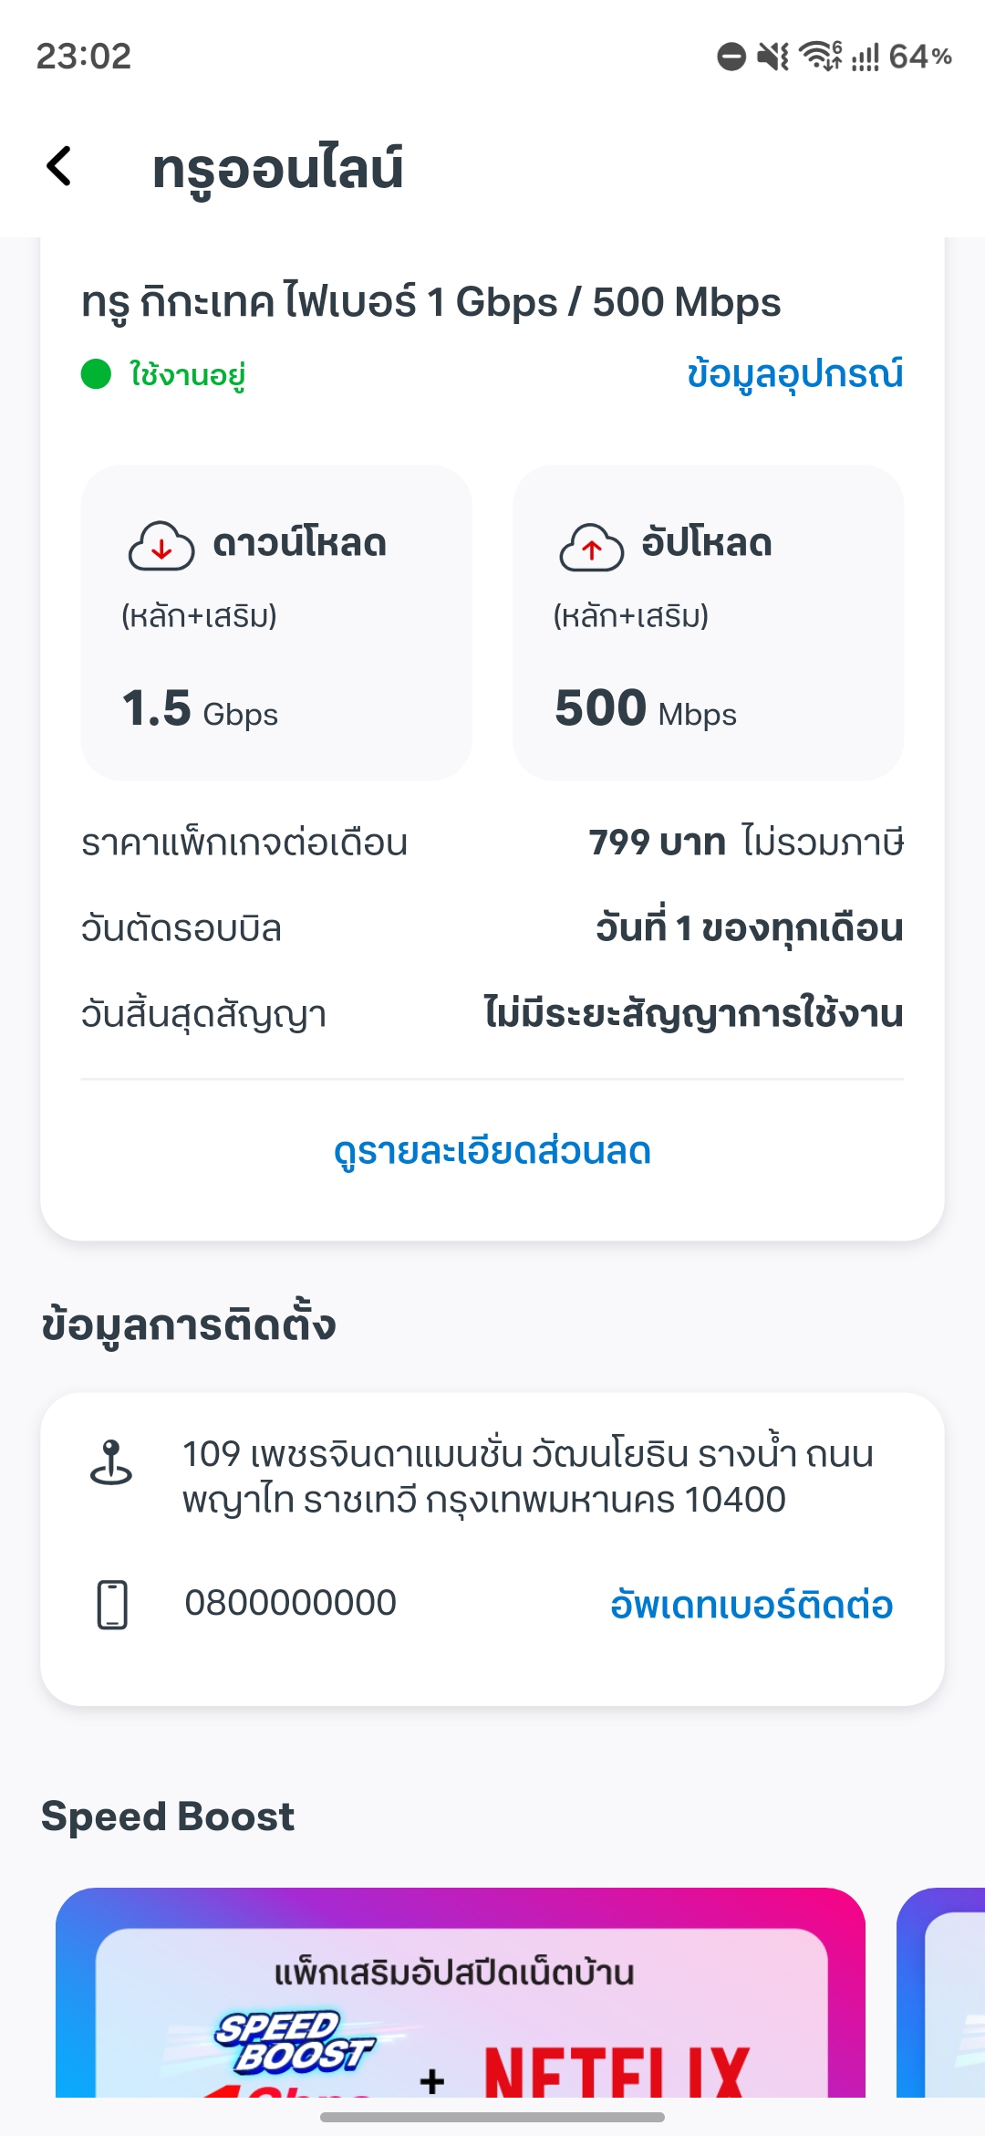Tap อัพเดทเบอร์ติดต่อ to update contact number
The height and width of the screenshot is (2136, 985).
pyautogui.click(x=752, y=1604)
